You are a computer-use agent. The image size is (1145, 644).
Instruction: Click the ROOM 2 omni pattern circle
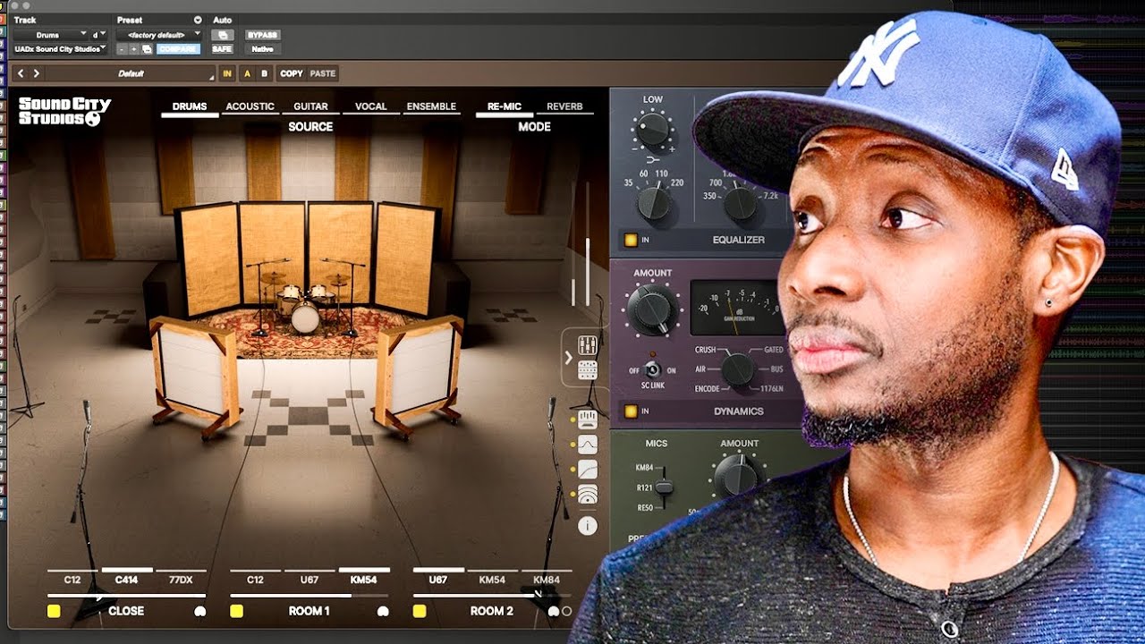pyautogui.click(x=566, y=612)
